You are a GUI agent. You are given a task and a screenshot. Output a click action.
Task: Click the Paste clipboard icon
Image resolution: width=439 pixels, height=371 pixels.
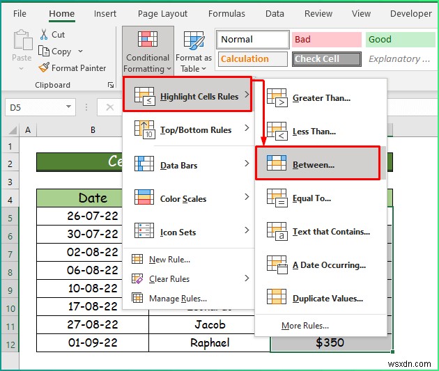(23, 40)
